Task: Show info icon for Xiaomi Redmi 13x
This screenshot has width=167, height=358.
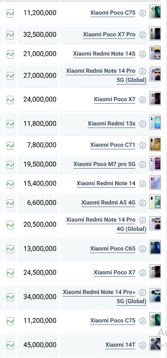Action: pos(142,124)
